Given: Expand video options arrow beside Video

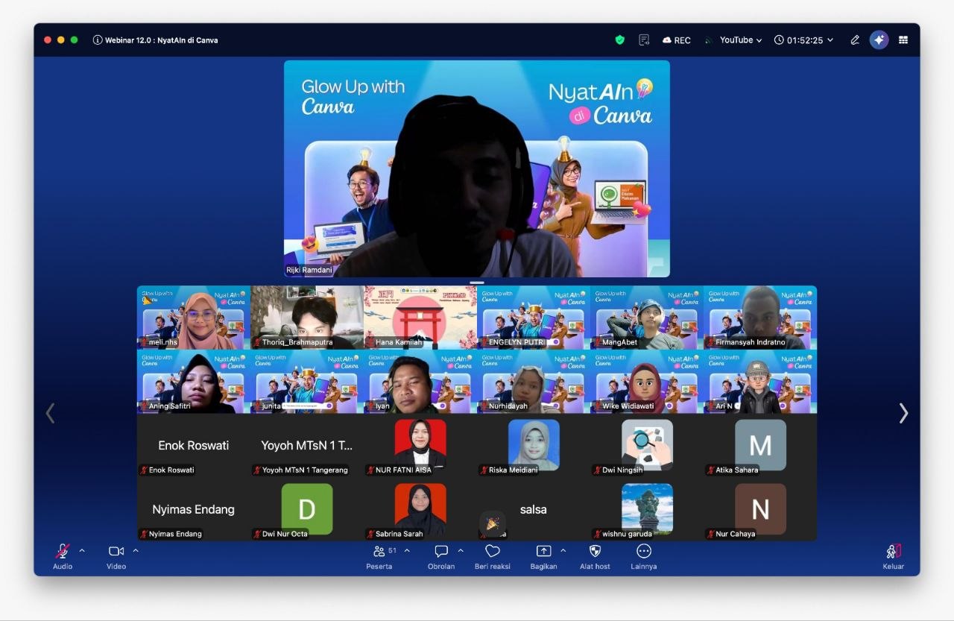Looking at the screenshot, I should coord(136,551).
